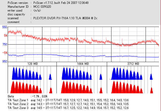Click the 3712 MB zone header

[x=133, y=64]
